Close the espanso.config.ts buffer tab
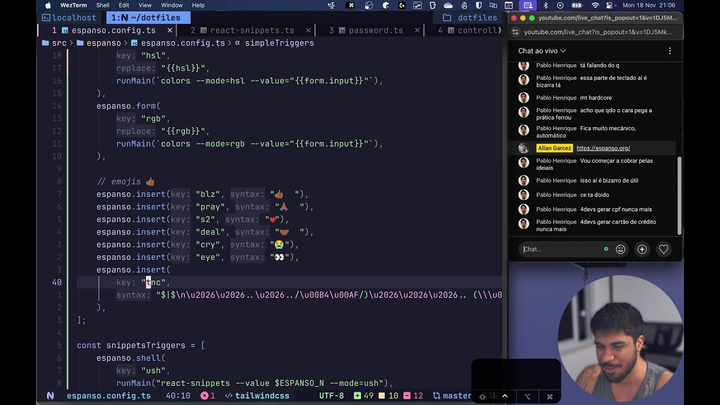Screen dimensions: 720x405 [x=169, y=30]
